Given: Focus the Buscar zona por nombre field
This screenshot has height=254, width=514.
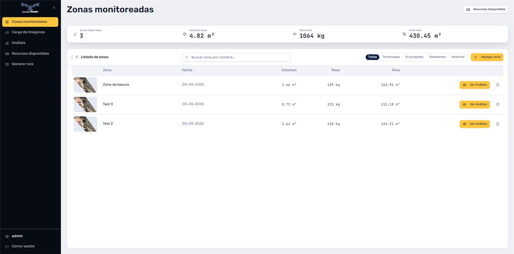Looking at the screenshot, I should (236, 57).
